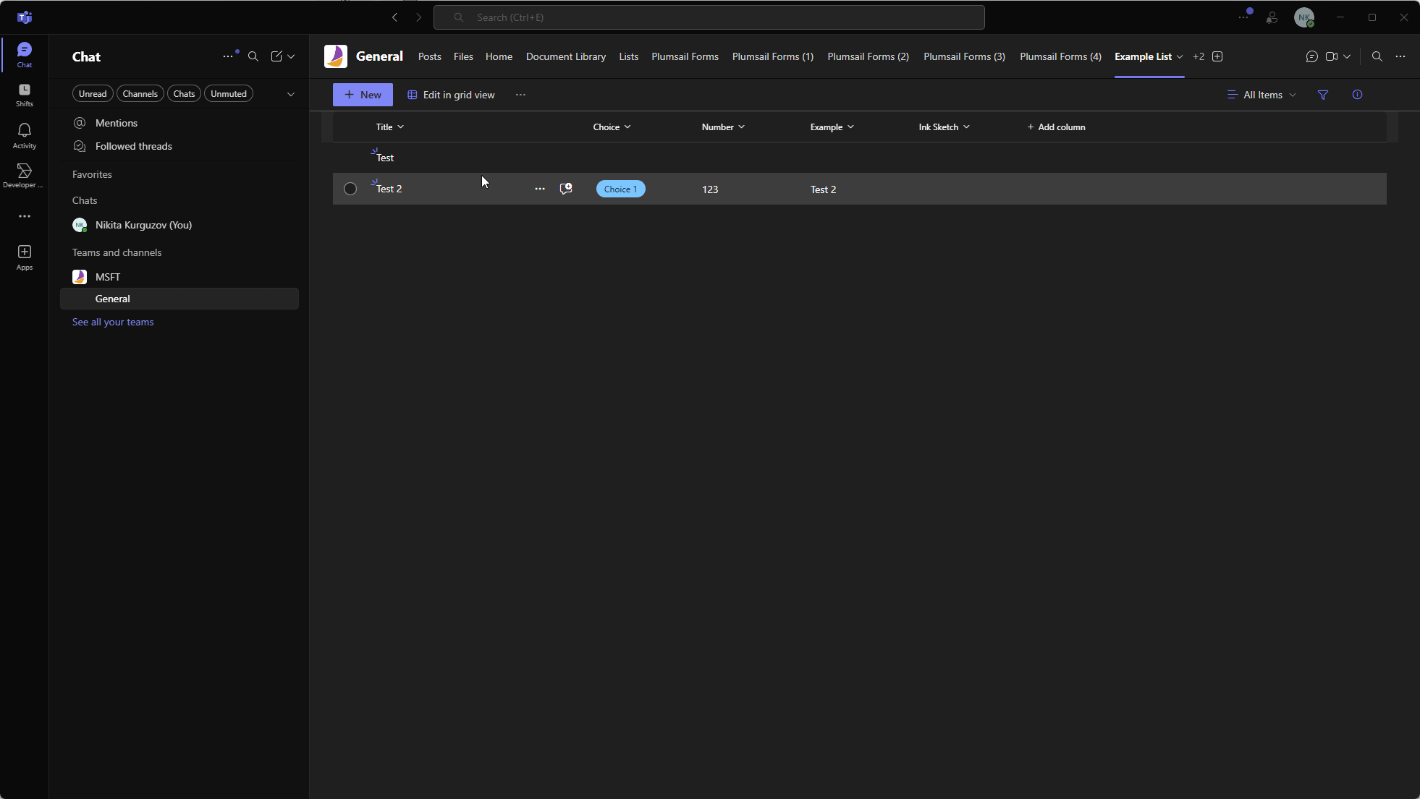This screenshot has height=799, width=1420.
Task: Open the Shifts app in sidebar
Action: (25, 94)
